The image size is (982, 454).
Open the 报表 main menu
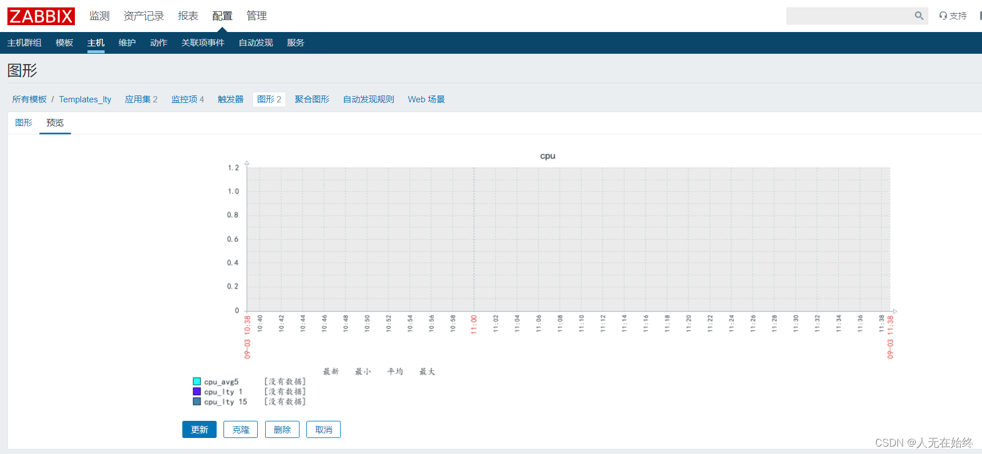188,16
